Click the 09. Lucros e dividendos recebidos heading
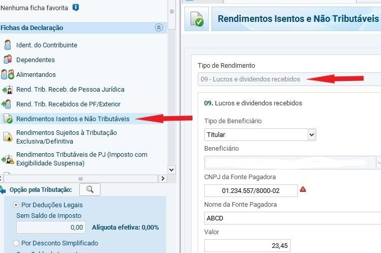 coord(253,103)
